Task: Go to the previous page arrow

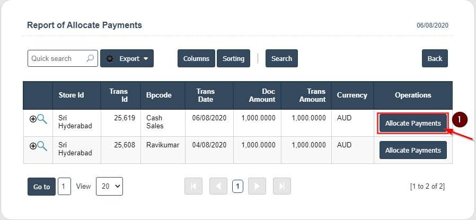Action: tap(218, 186)
